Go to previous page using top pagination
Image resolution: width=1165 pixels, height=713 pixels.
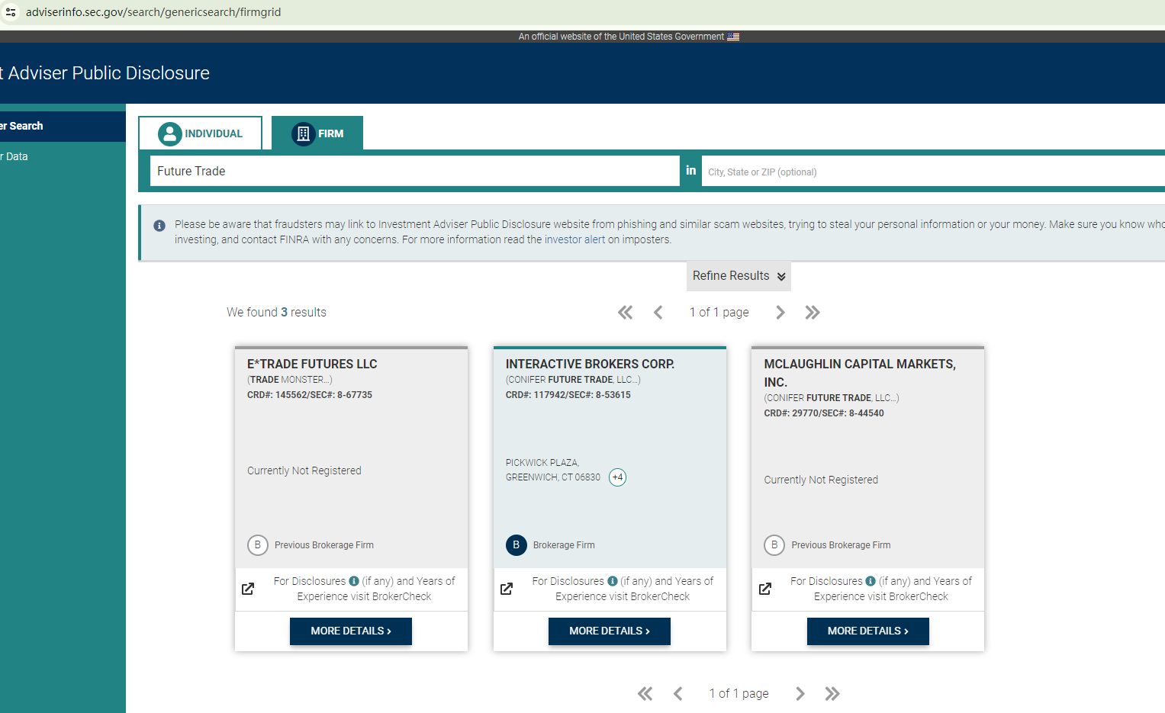pos(658,313)
